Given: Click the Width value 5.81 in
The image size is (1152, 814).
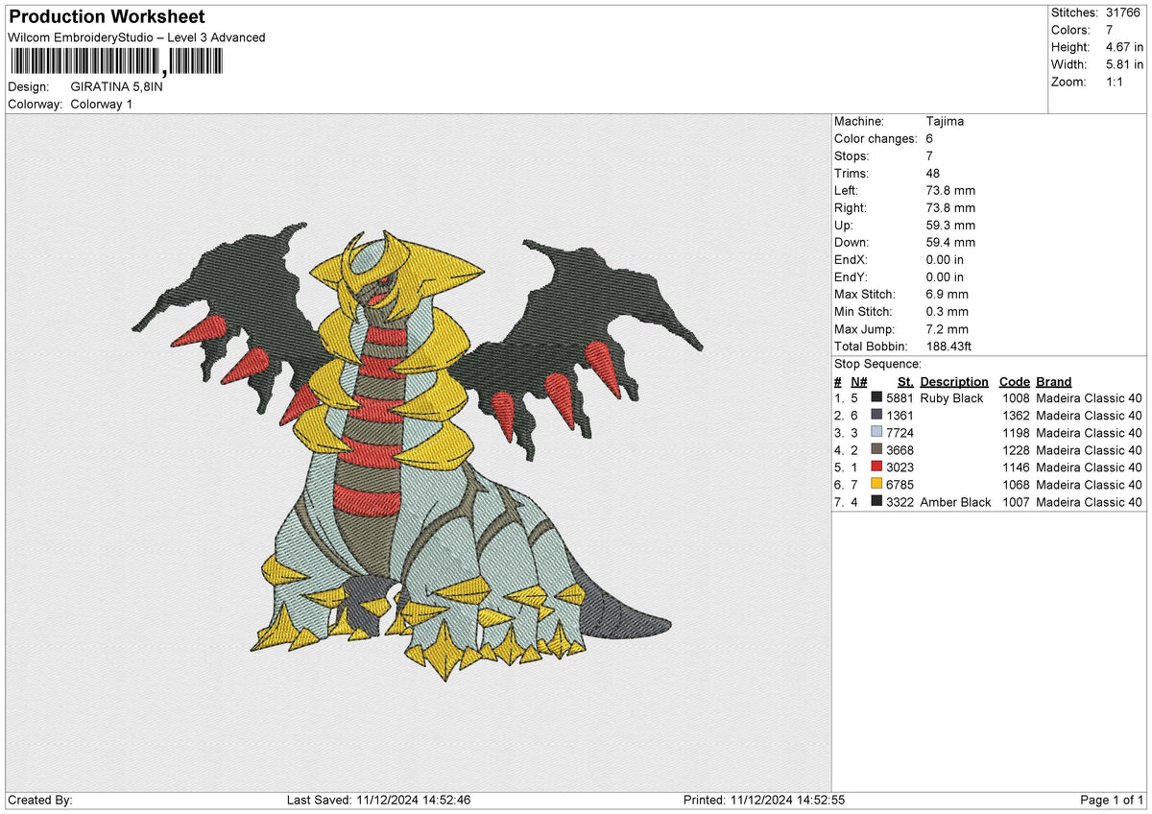Looking at the screenshot, I should tap(1125, 64).
